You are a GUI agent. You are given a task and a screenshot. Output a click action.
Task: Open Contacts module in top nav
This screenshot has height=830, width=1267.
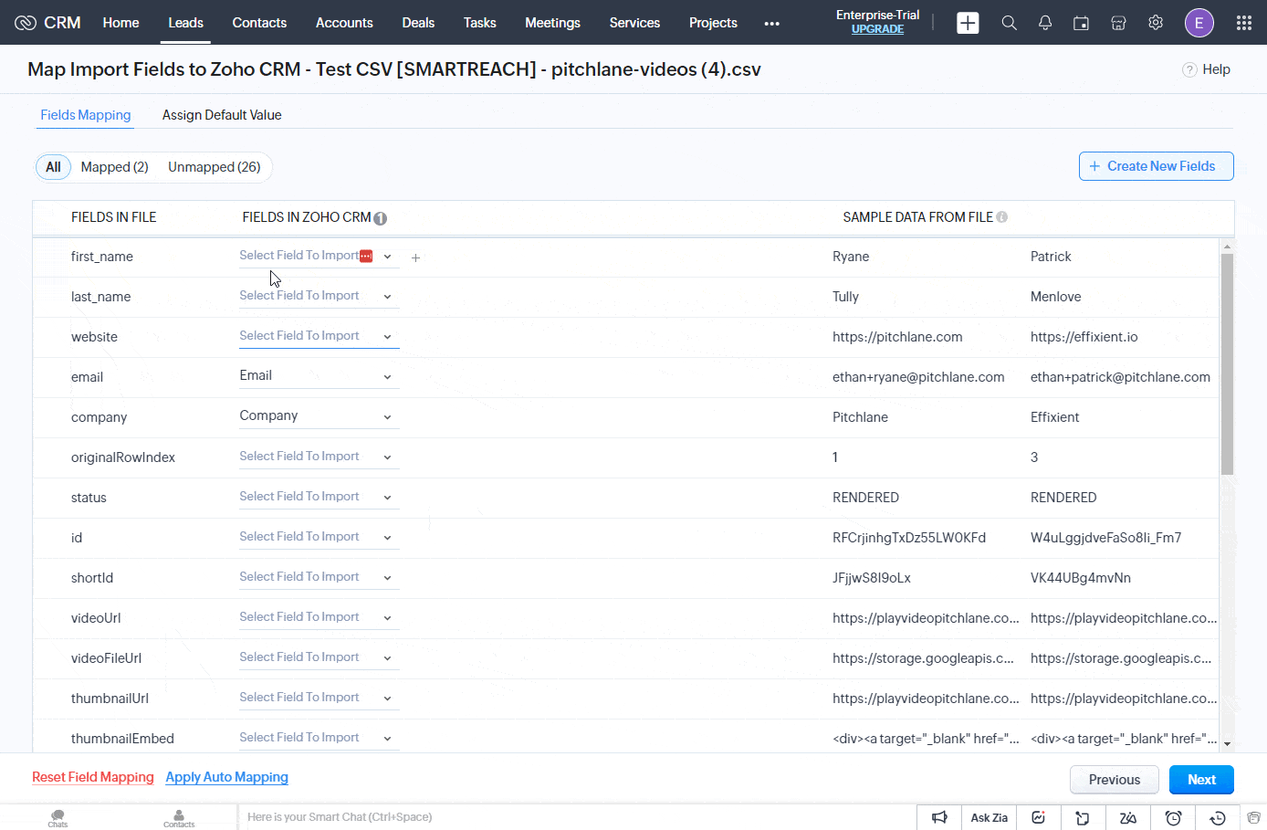[259, 23]
